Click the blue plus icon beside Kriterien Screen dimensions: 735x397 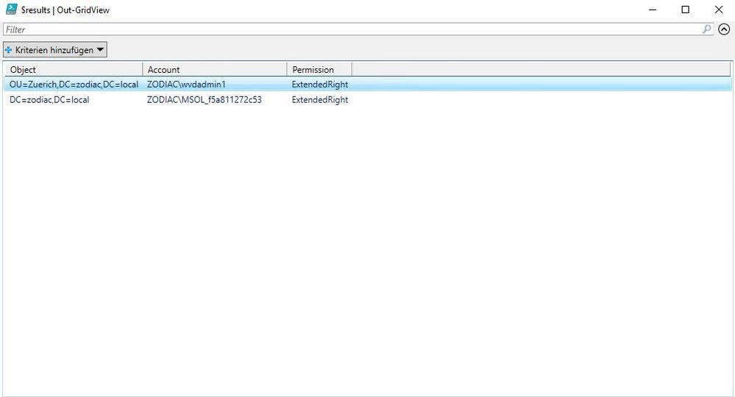[8, 50]
